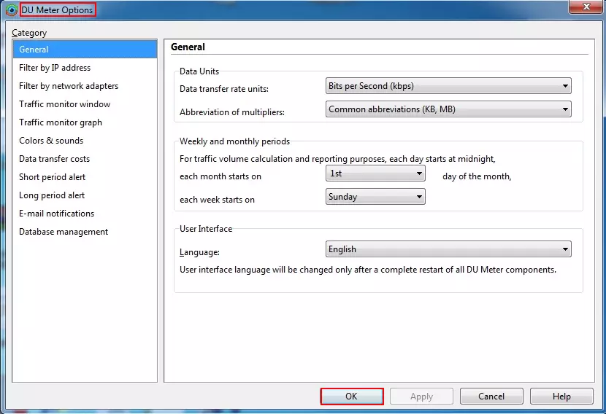Image resolution: width=606 pixels, height=414 pixels.
Task: Open Help for options dialog
Action: point(561,397)
